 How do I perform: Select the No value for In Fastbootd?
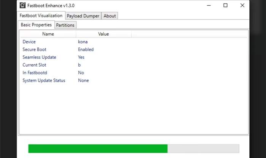pyautogui.click(x=81, y=73)
